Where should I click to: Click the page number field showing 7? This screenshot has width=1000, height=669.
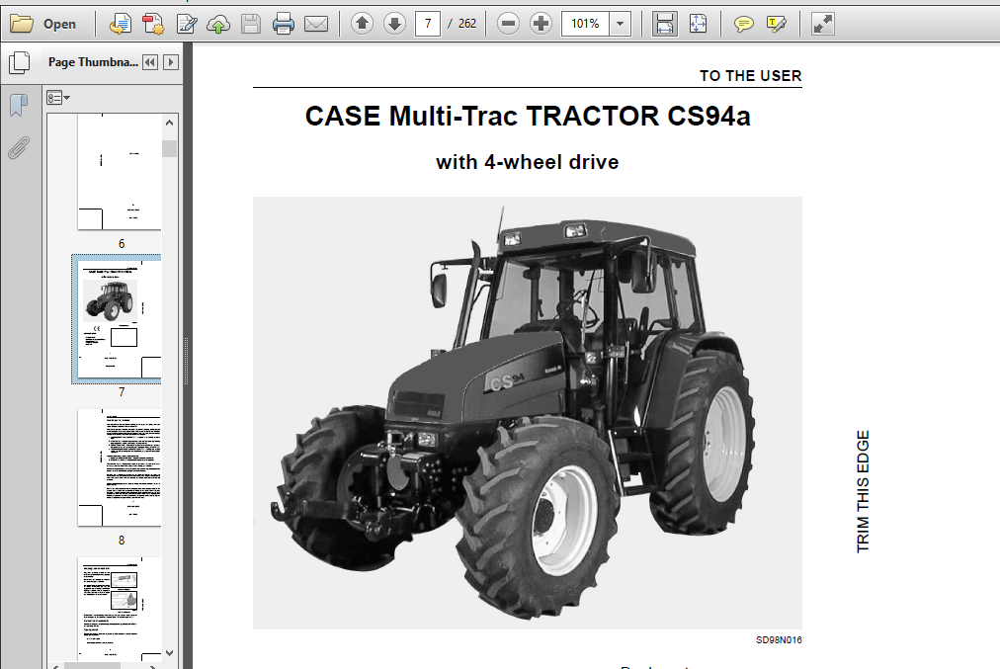click(x=427, y=25)
